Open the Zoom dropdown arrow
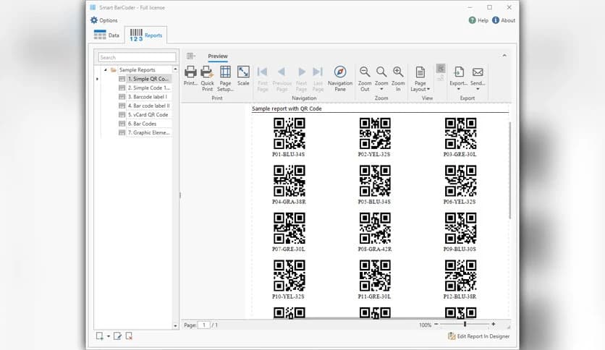The width and height of the screenshot is (605, 350). pyautogui.click(x=381, y=90)
